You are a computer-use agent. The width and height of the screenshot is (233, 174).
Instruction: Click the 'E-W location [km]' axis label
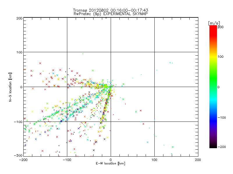[x=110, y=164]
